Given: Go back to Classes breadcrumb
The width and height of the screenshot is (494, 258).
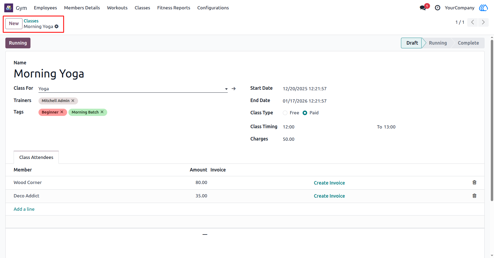Looking at the screenshot, I should tap(31, 21).
